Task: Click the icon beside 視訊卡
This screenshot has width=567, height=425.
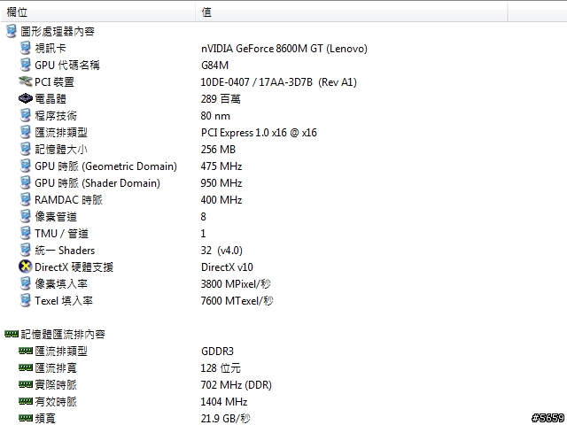Action: point(26,48)
